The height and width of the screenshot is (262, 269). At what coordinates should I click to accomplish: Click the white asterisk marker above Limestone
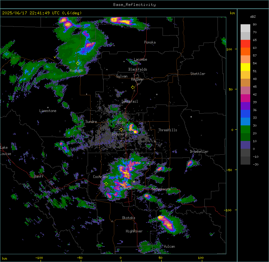point(48,108)
